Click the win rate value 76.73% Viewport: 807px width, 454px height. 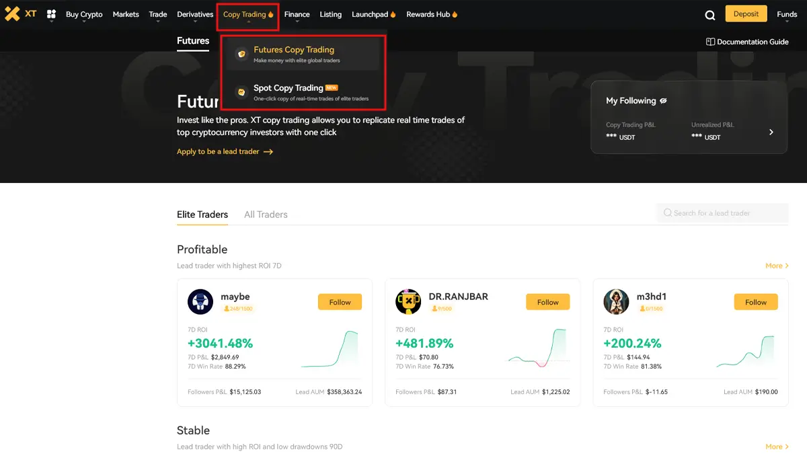pyautogui.click(x=443, y=367)
